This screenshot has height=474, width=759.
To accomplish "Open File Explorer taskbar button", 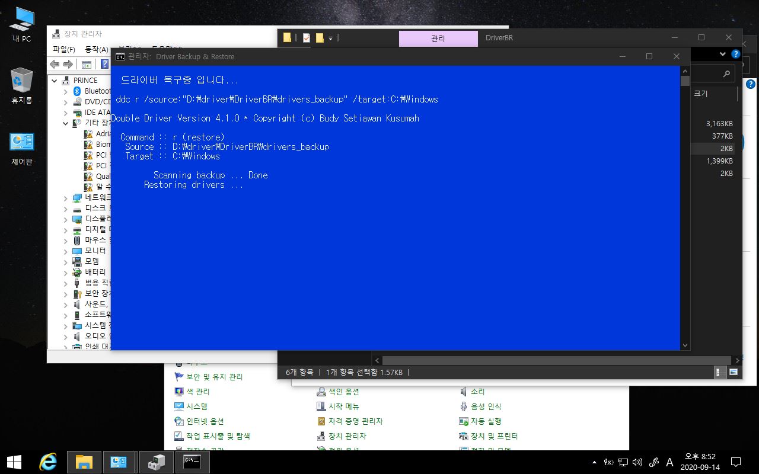I will click(x=84, y=462).
